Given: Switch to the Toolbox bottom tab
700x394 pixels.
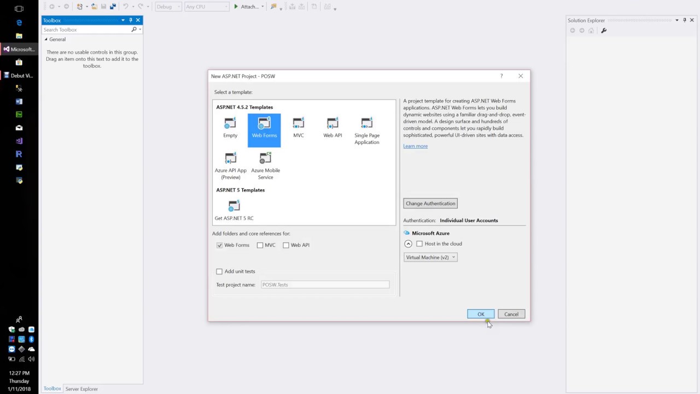Looking at the screenshot, I should 52,389.
